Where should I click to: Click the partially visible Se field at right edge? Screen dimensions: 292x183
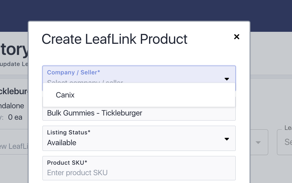coord(286,142)
